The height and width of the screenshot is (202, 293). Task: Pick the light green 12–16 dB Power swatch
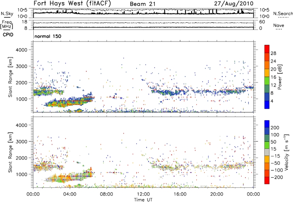tap(267, 81)
